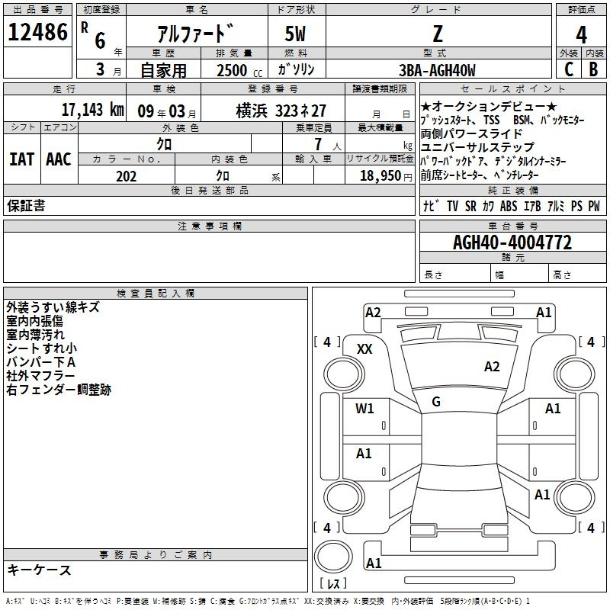Viewport: 610px width, 610px height.
Task: Click the spare tire circle above レス label
Action: pyautogui.click(x=332, y=556)
